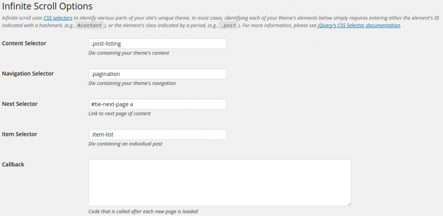Focus the Navigation Selector field containing .pagination
Screen dimensions: 443x216
157,74
